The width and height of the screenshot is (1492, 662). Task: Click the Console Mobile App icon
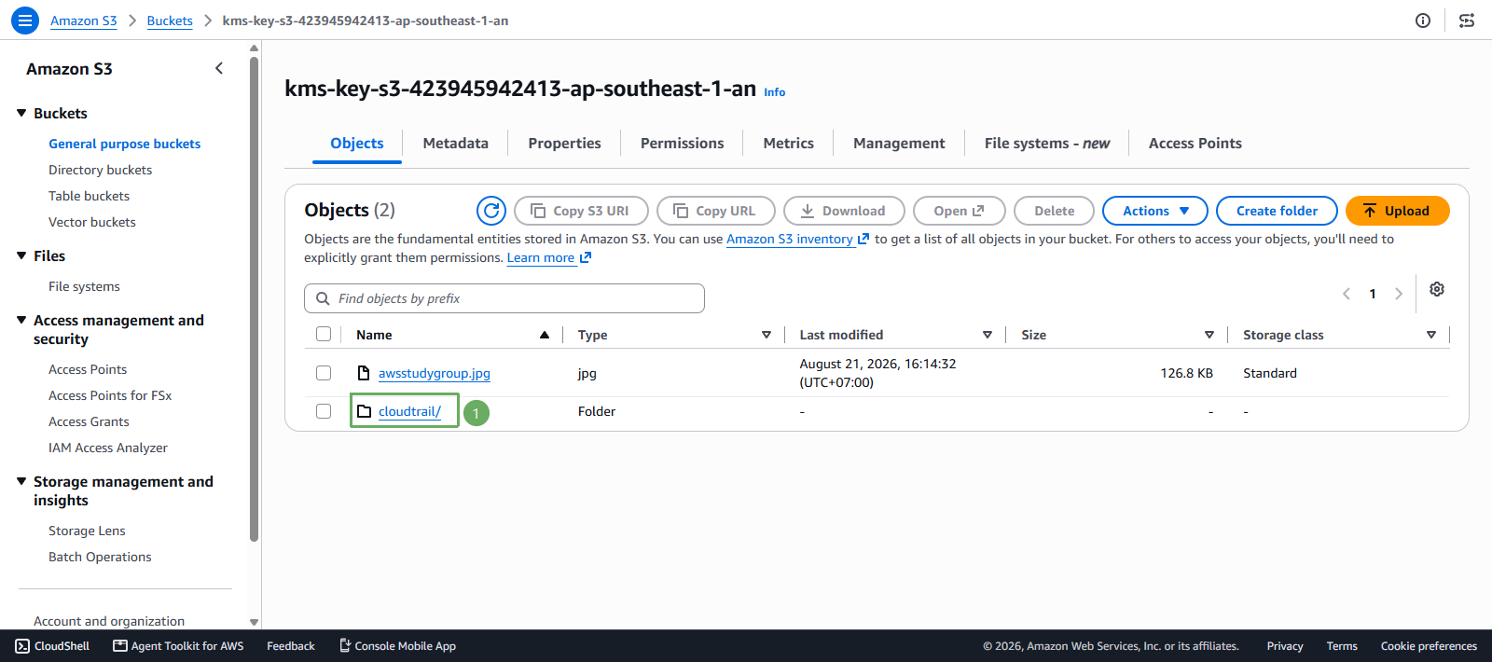(344, 646)
